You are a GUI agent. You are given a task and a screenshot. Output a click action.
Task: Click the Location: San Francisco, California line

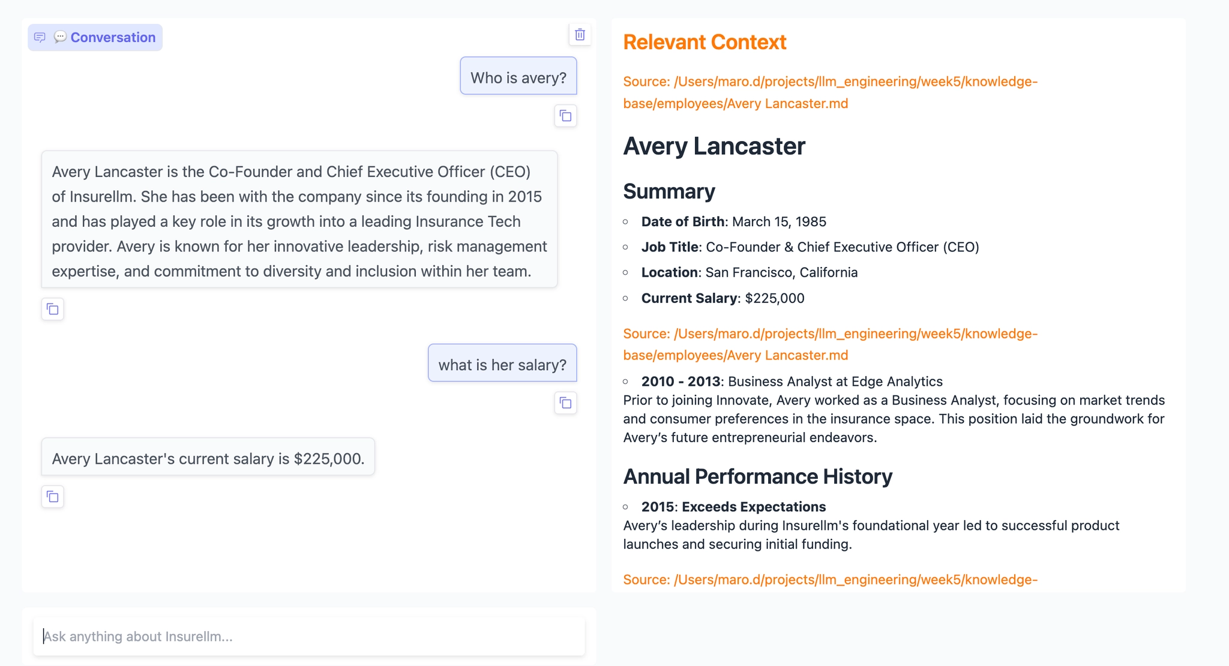750,272
